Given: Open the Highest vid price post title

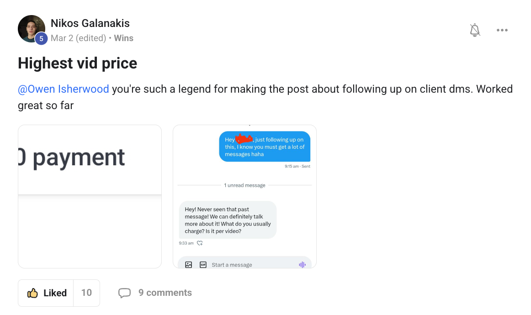Looking at the screenshot, I should (77, 63).
